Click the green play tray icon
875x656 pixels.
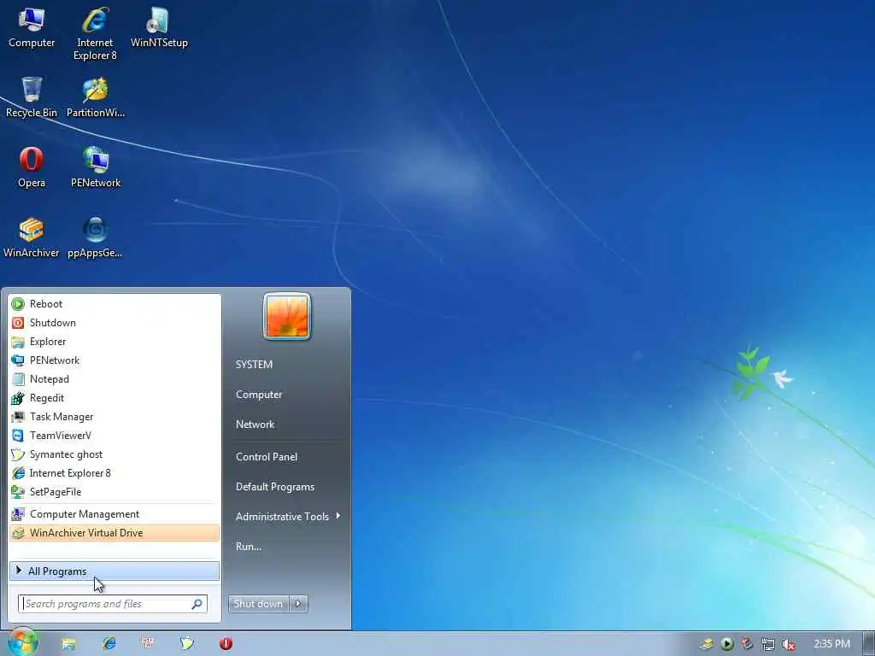click(727, 644)
